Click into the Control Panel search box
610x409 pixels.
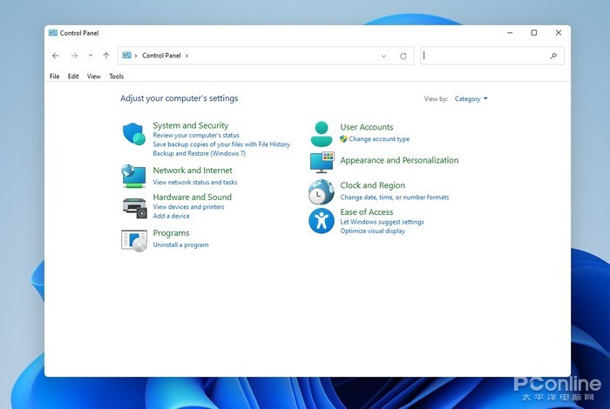pyautogui.click(x=485, y=56)
